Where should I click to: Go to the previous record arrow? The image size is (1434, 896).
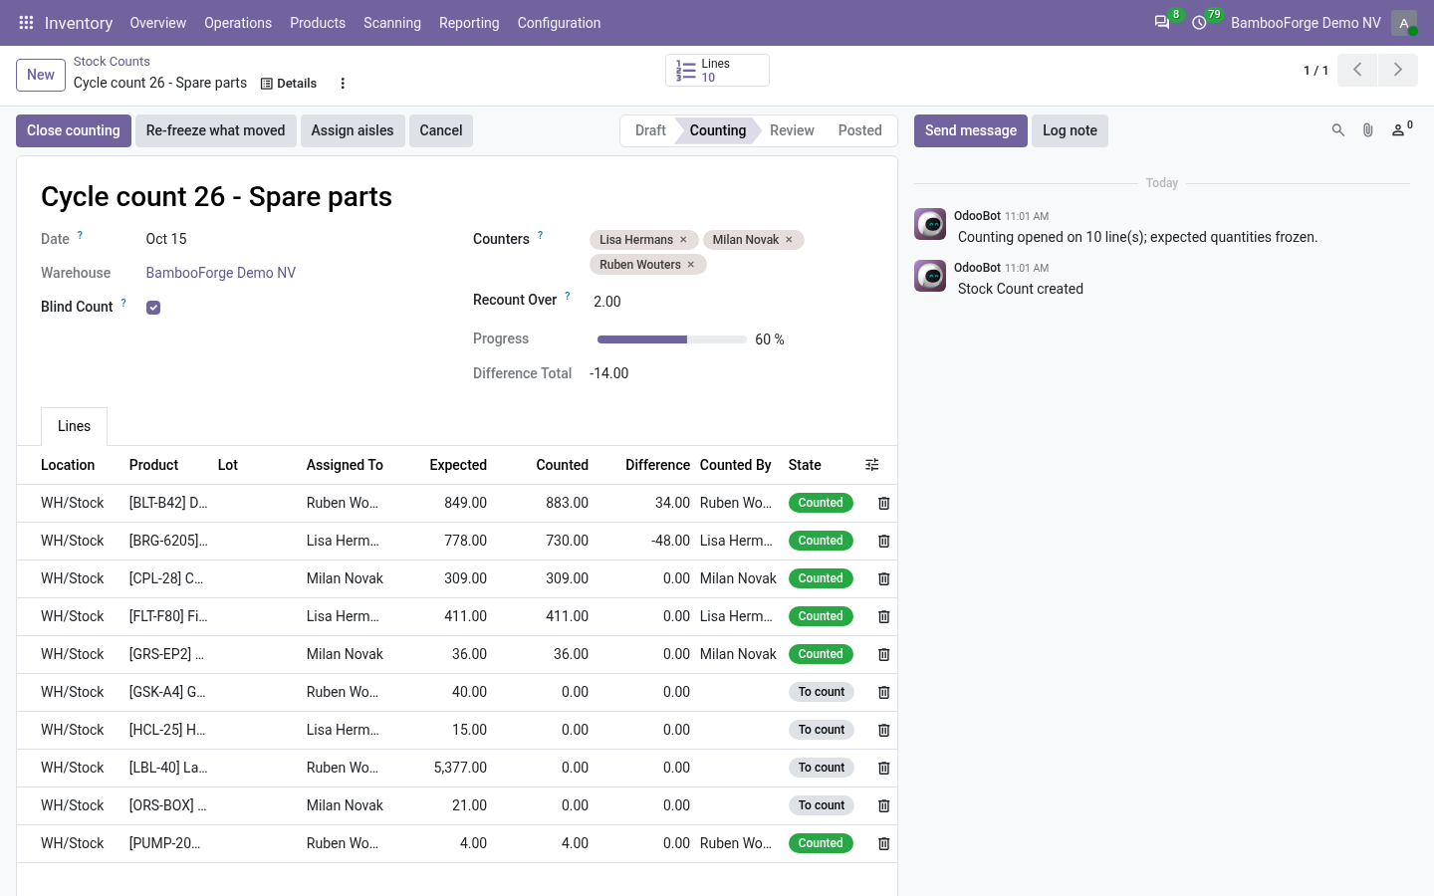point(1357,70)
